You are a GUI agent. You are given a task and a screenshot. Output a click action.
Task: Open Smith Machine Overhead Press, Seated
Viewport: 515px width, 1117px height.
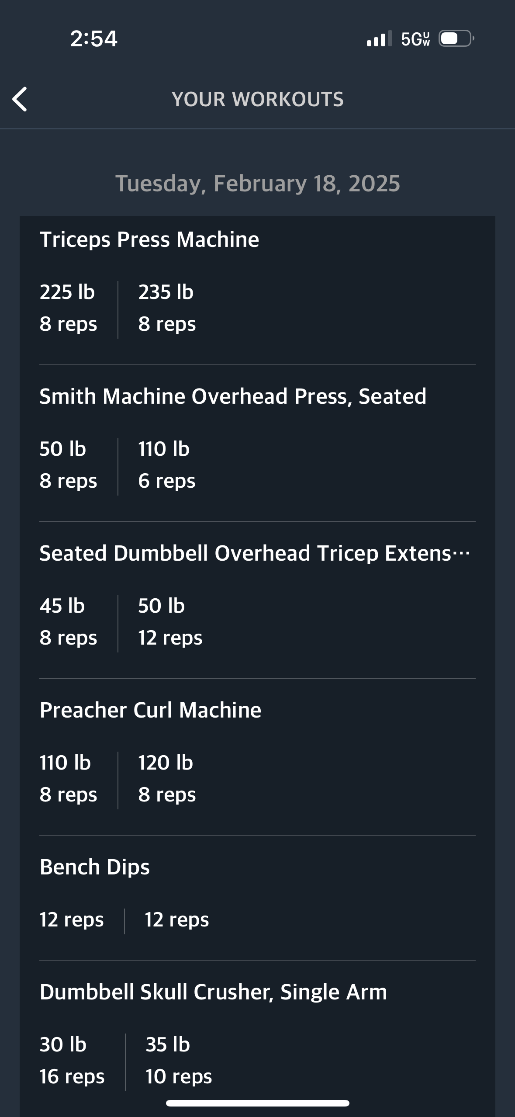[x=233, y=396]
